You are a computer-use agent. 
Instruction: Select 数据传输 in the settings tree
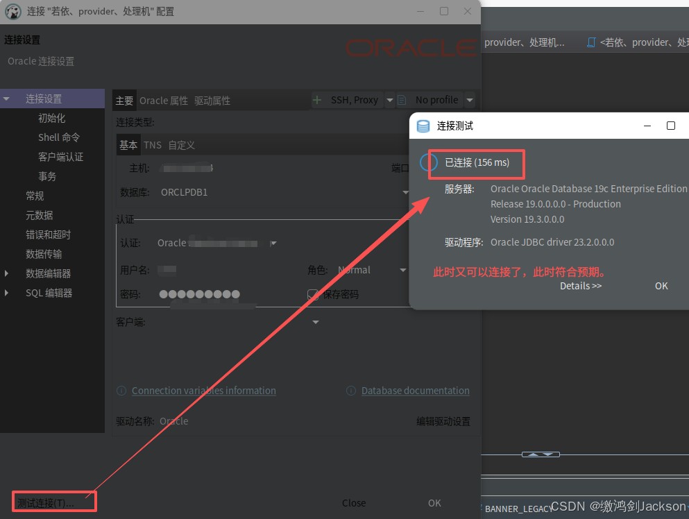44,254
